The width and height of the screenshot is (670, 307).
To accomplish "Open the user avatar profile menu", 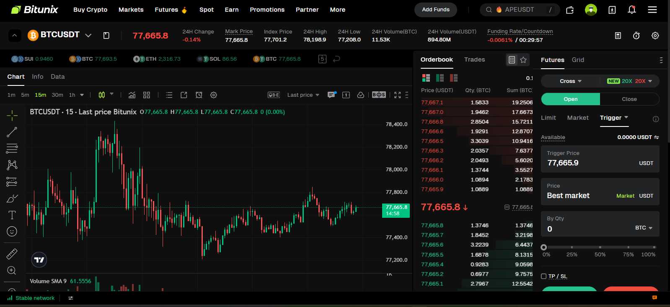I will 591,10.
